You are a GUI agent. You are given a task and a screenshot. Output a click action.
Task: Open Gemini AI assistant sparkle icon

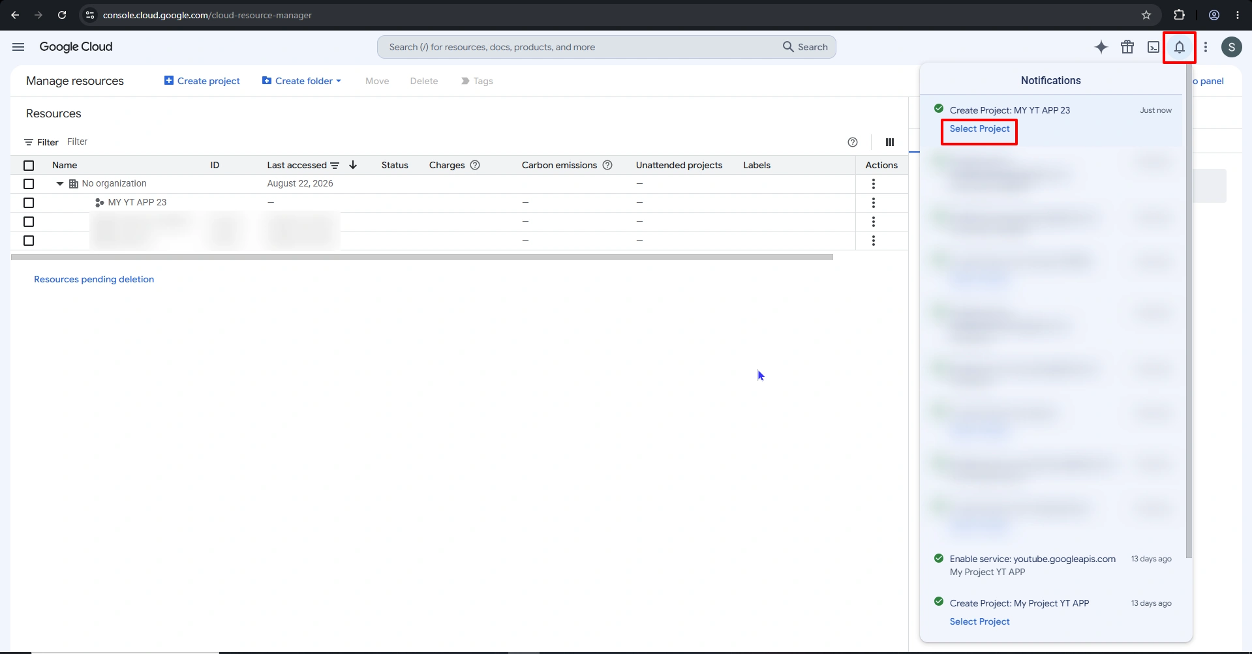pos(1101,47)
